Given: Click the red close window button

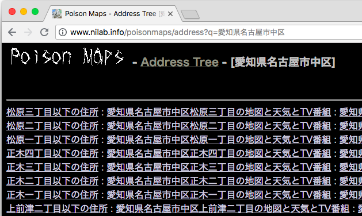Looking at the screenshot, I should [12, 11].
